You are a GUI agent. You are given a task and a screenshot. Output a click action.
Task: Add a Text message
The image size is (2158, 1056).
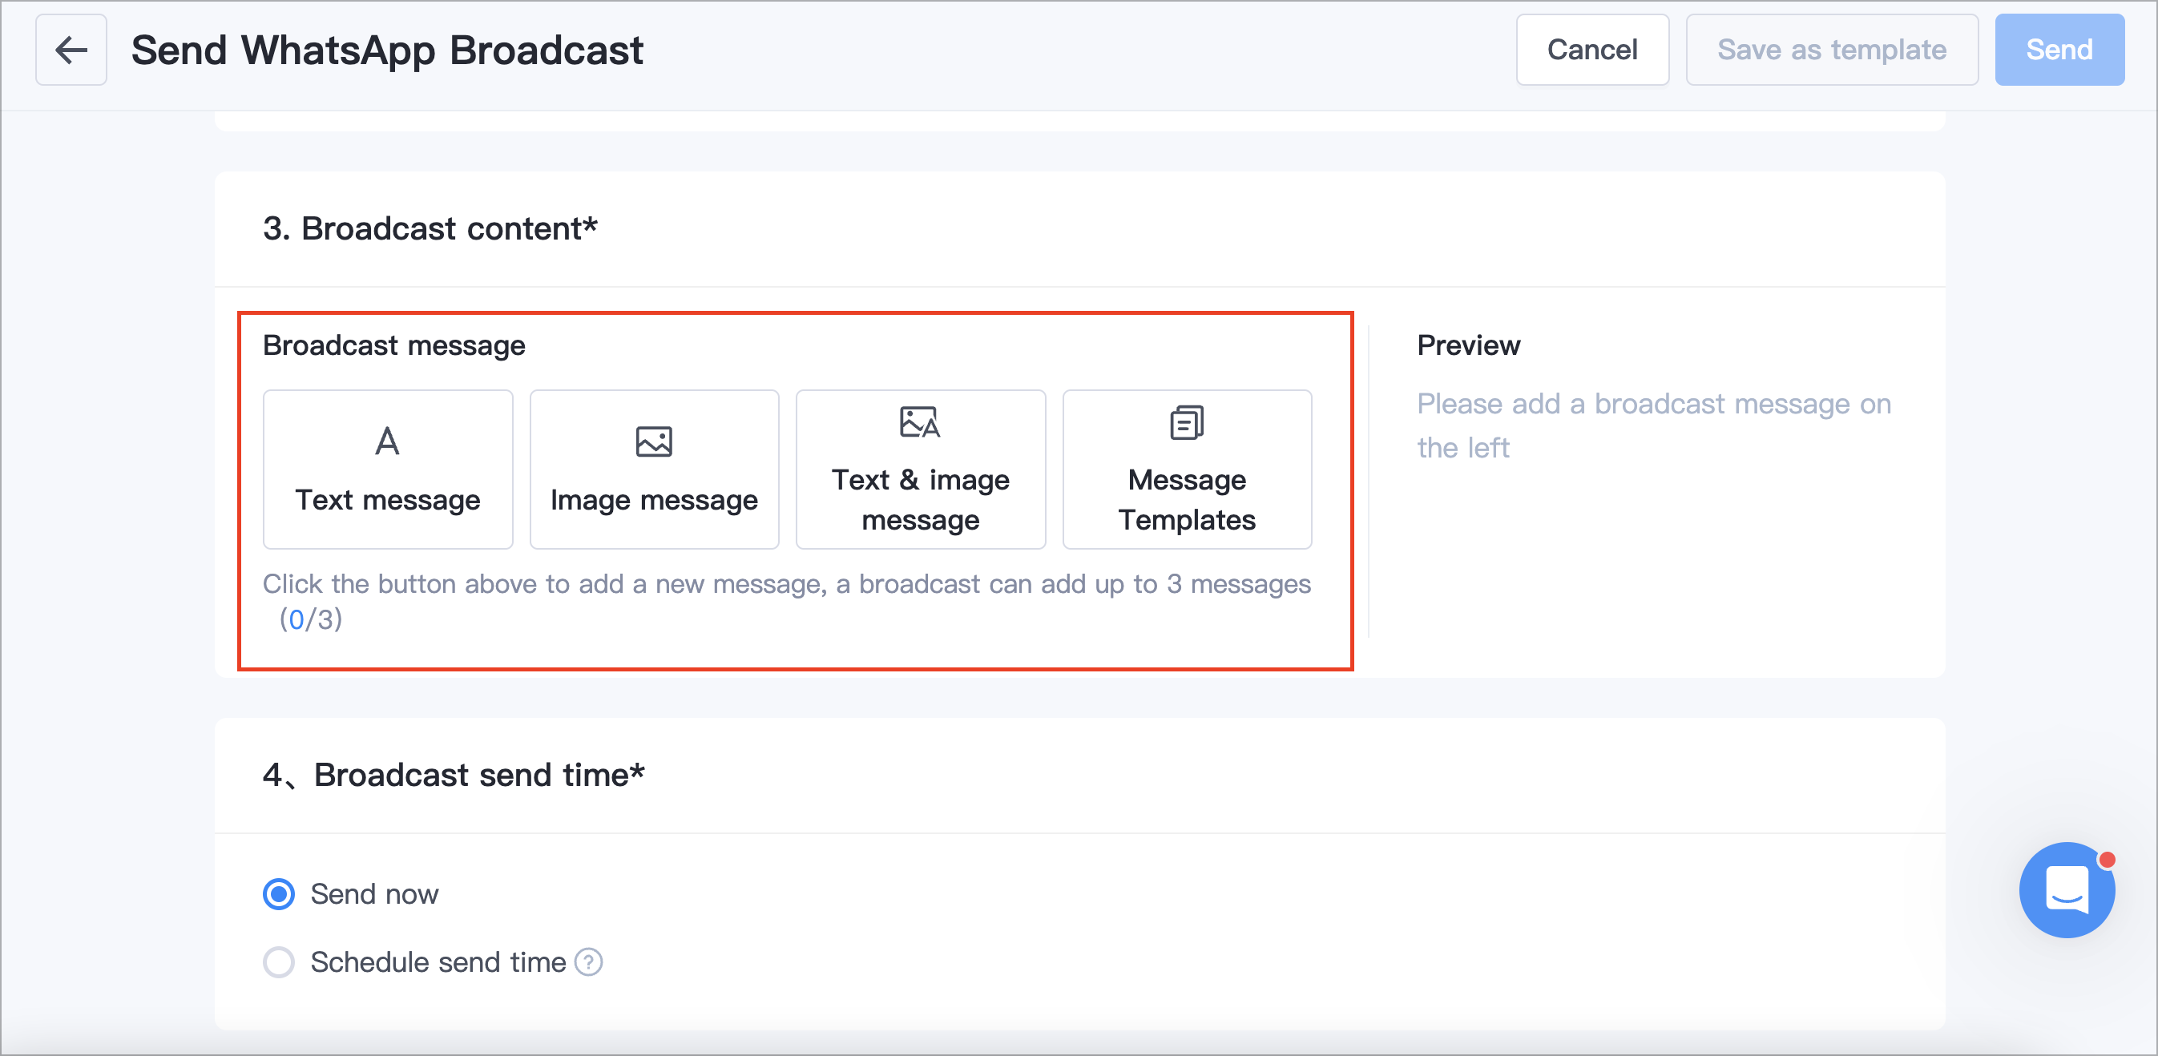tap(388, 469)
